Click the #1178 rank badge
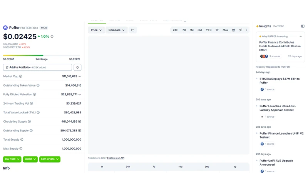 coord(44,28)
